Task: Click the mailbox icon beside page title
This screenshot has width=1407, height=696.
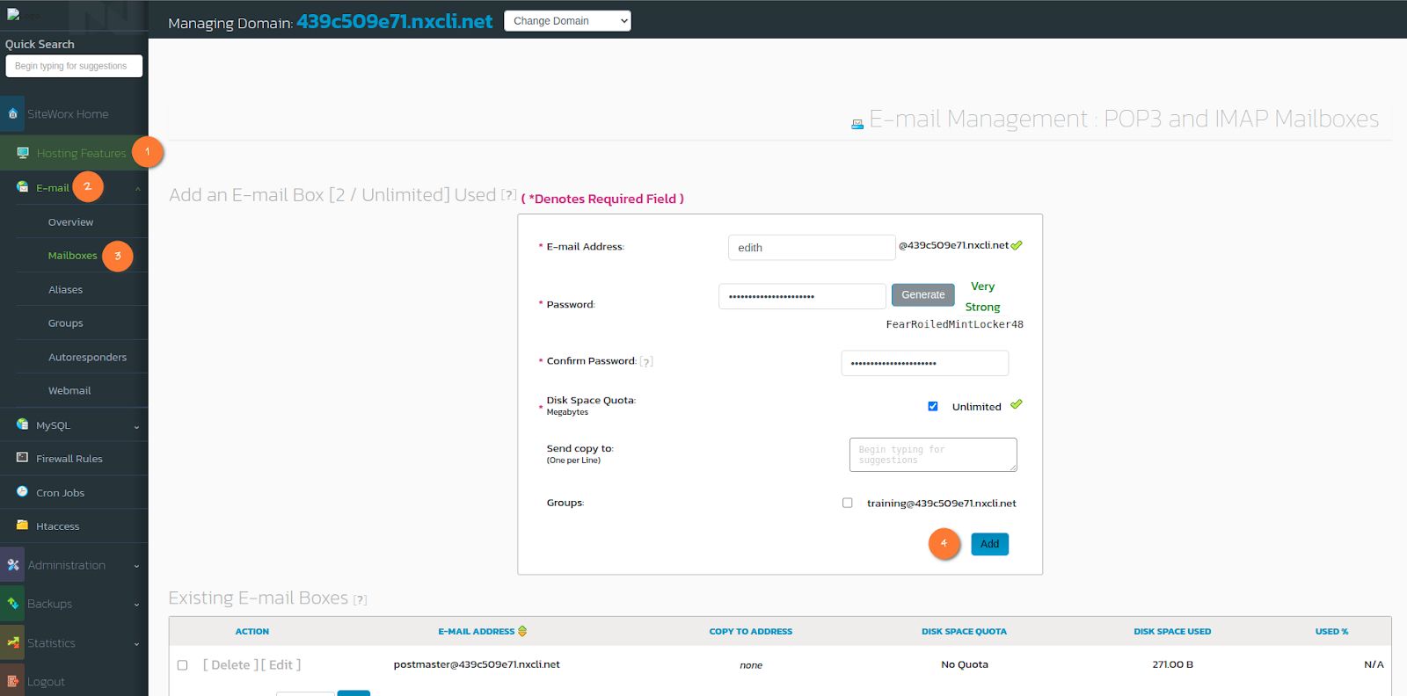Action: [x=857, y=124]
